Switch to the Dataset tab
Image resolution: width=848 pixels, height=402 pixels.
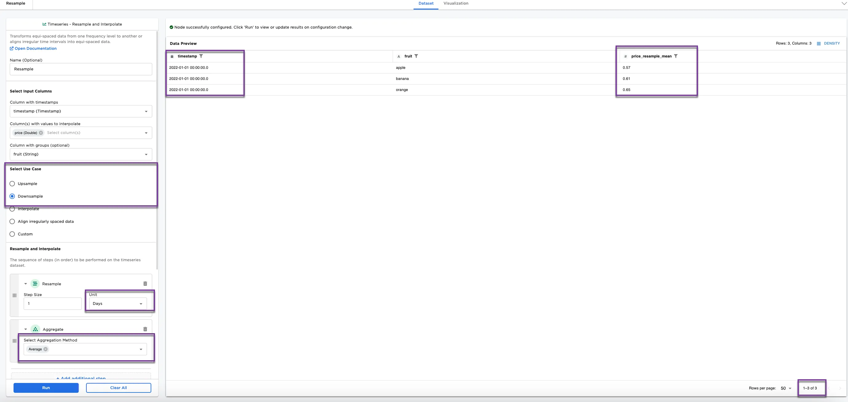(x=426, y=3)
